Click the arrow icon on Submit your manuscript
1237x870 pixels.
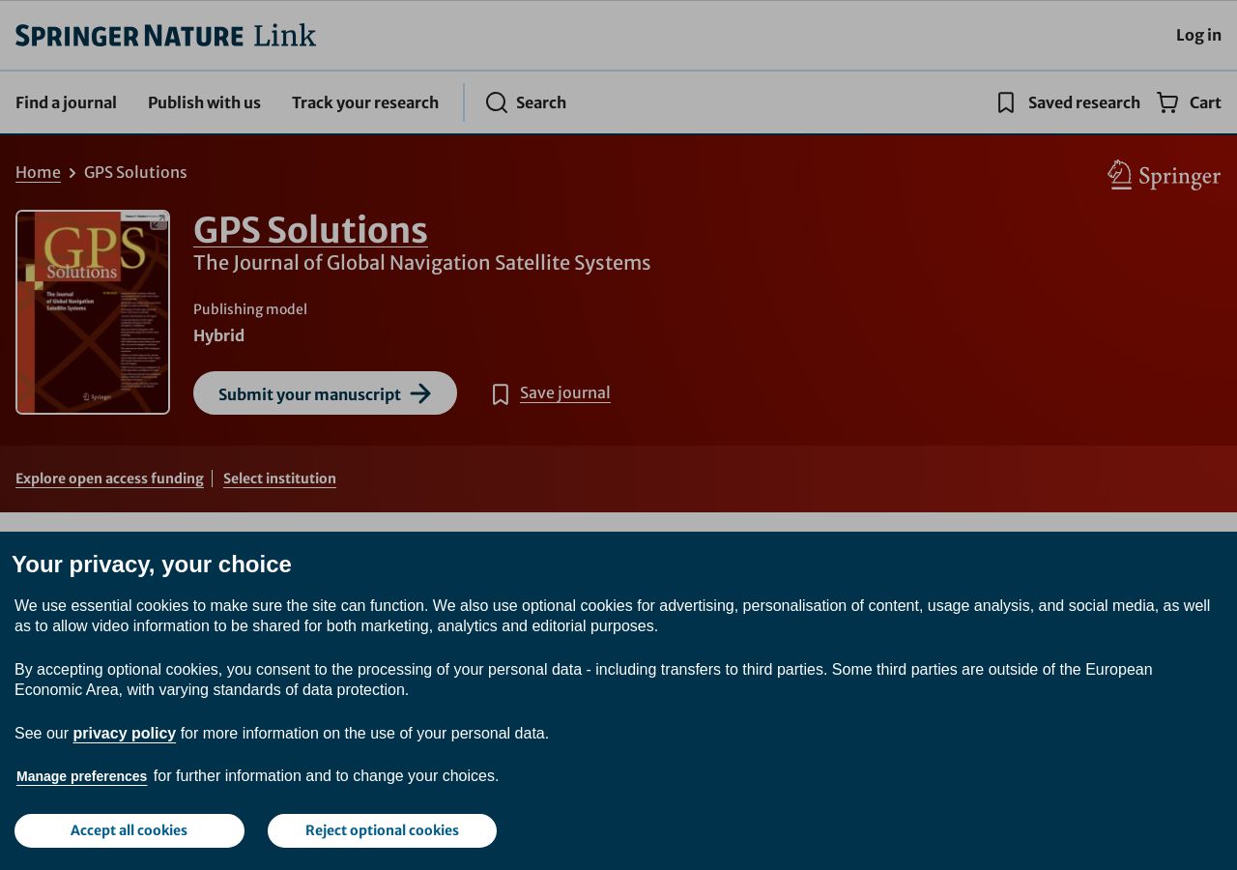pos(420,393)
